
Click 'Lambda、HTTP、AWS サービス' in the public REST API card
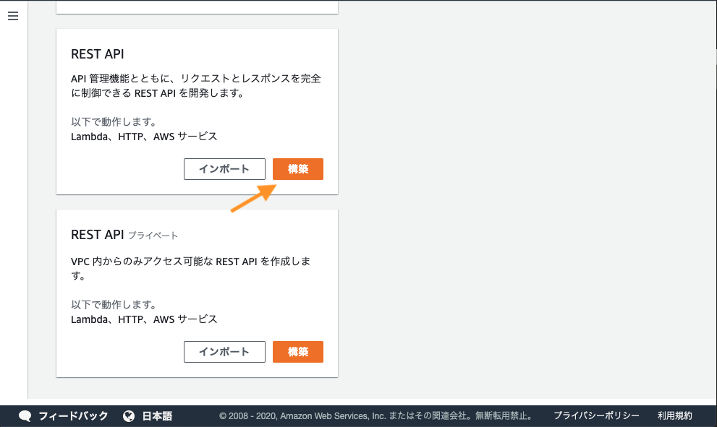[144, 137]
